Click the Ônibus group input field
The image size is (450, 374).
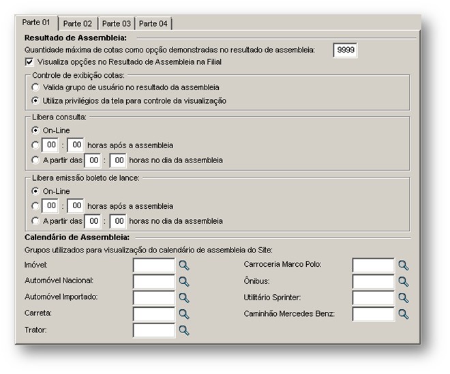tap(374, 281)
